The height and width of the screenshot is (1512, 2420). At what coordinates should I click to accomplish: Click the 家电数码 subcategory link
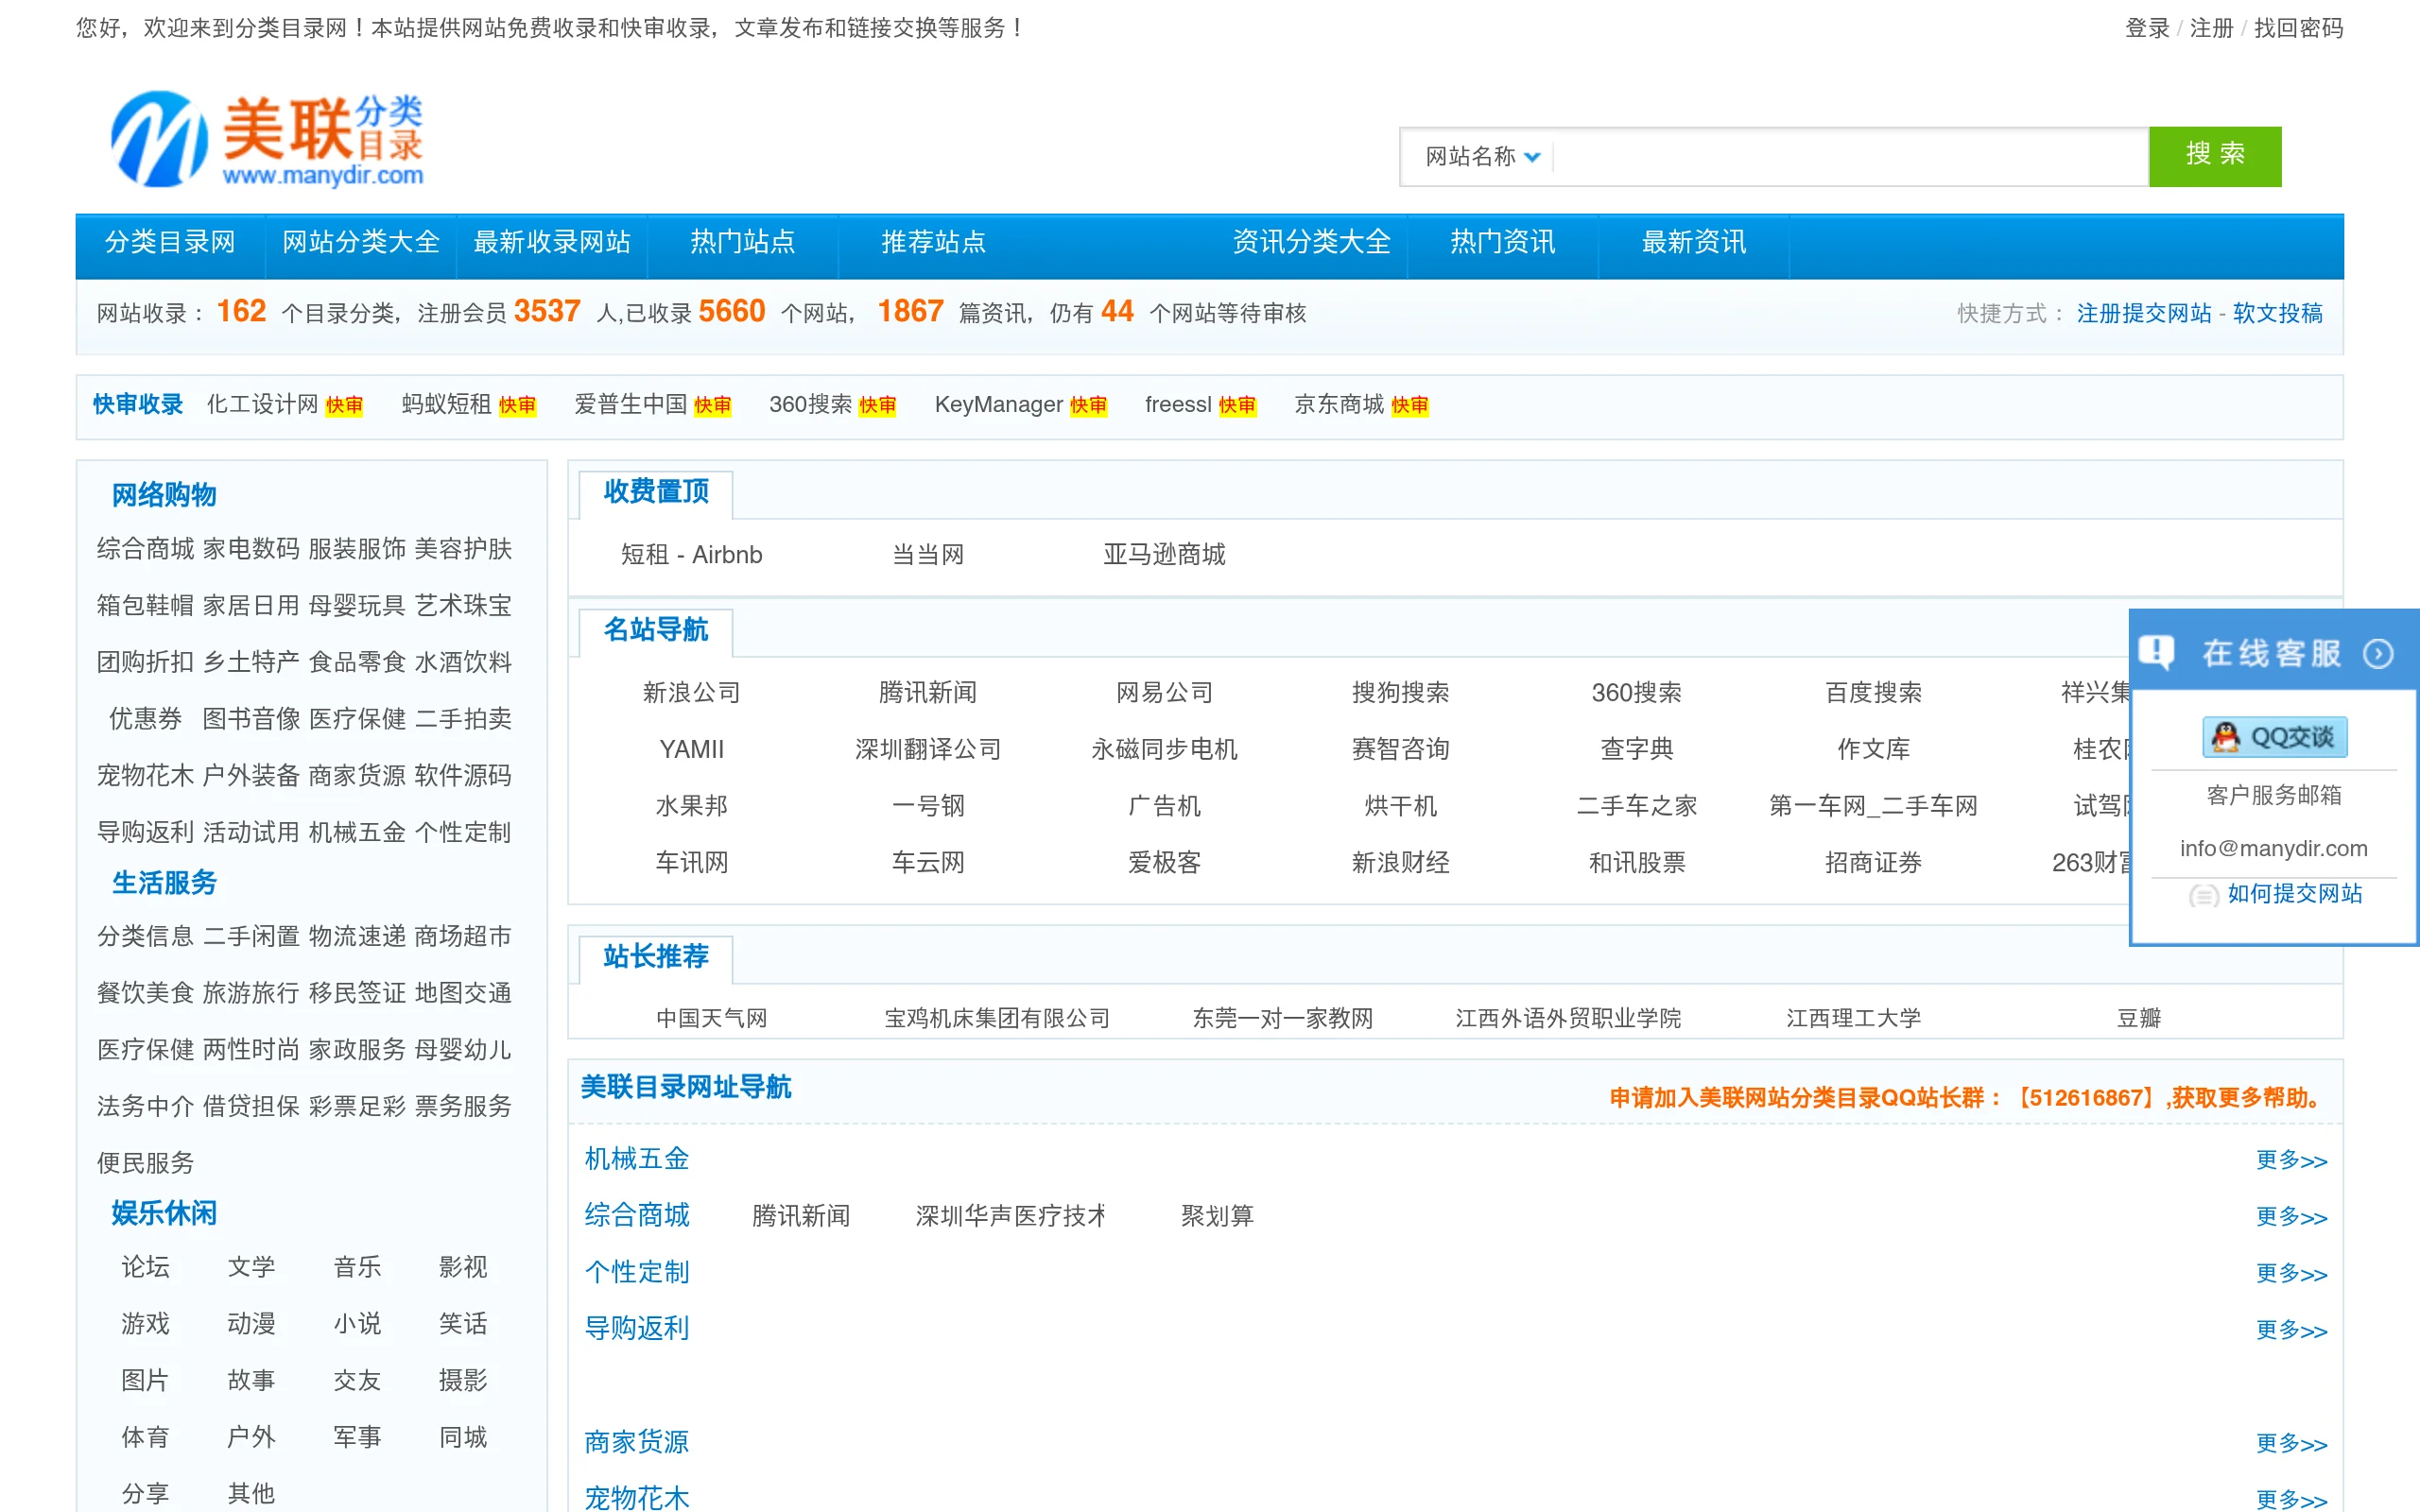tap(251, 548)
